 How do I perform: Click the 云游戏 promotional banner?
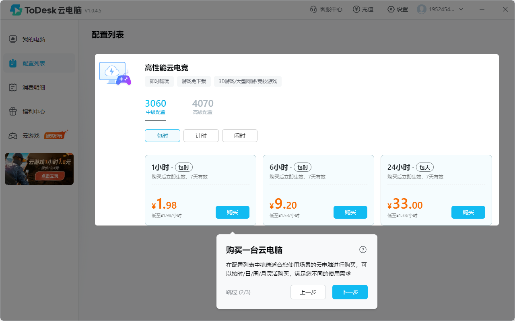click(x=39, y=169)
